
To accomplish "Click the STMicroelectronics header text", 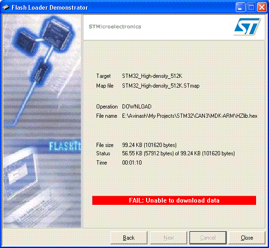I will click(115, 26).
